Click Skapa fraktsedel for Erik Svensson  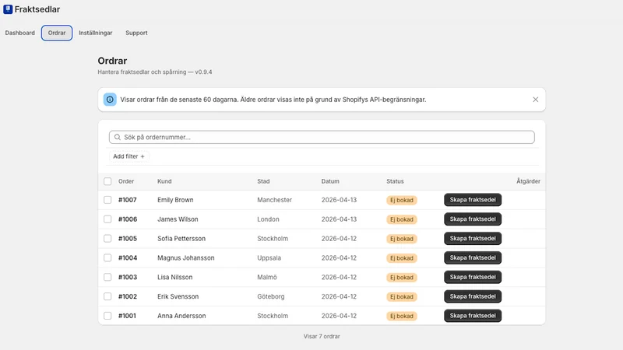point(473,296)
